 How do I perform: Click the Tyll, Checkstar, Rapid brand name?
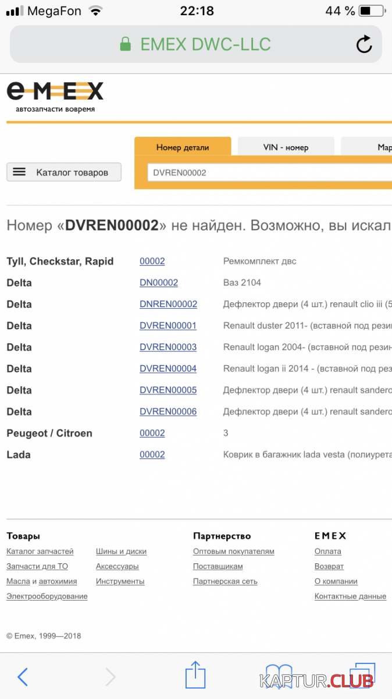pos(60,261)
